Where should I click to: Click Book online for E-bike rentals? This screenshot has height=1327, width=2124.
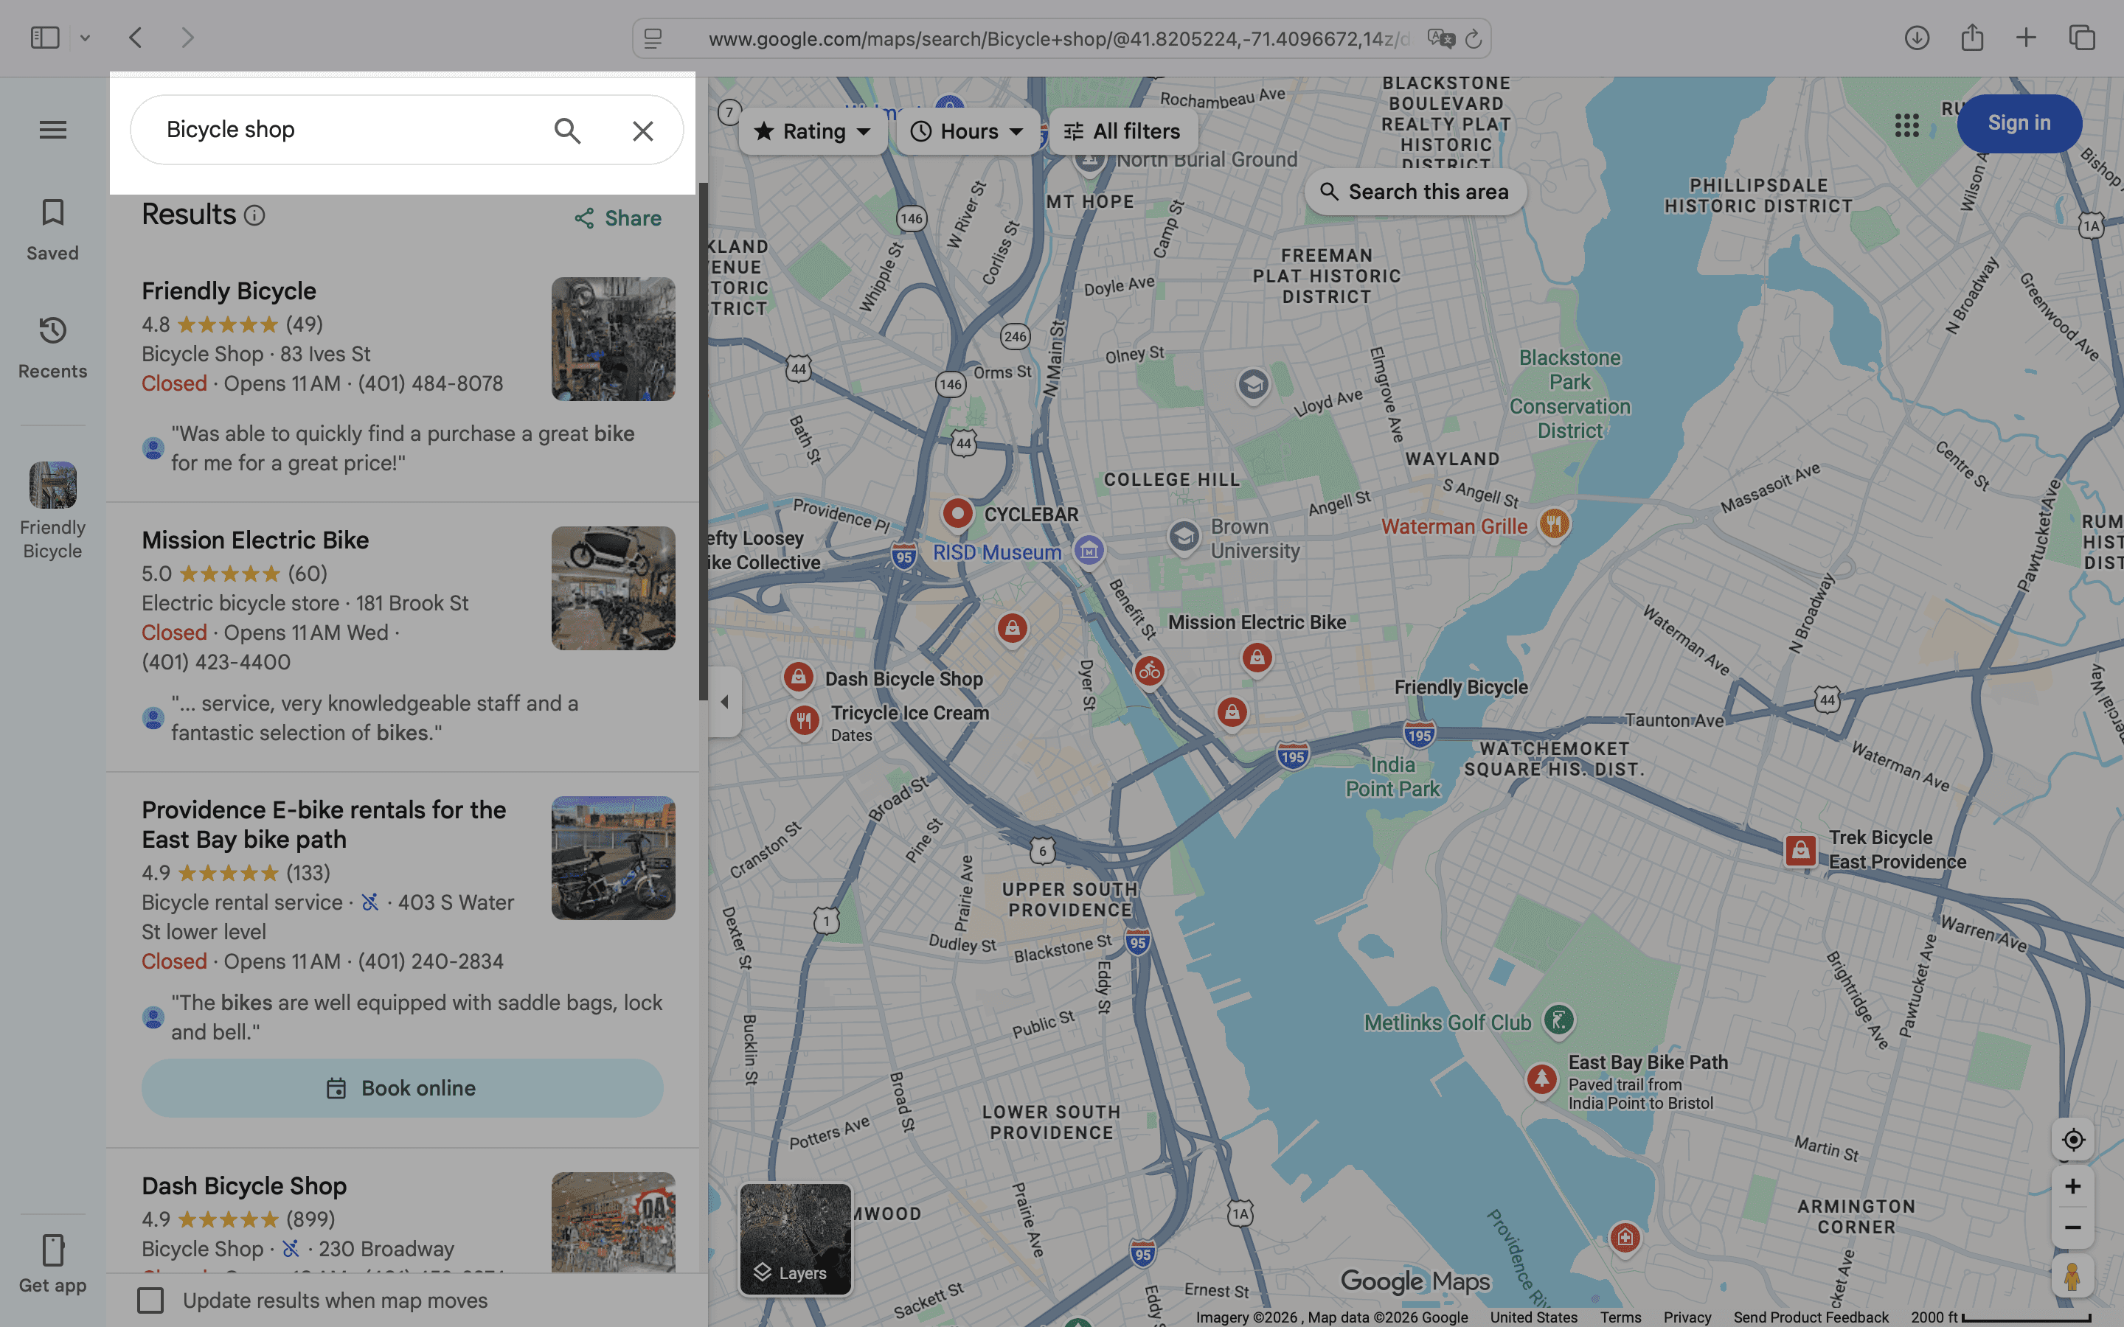pos(402,1087)
